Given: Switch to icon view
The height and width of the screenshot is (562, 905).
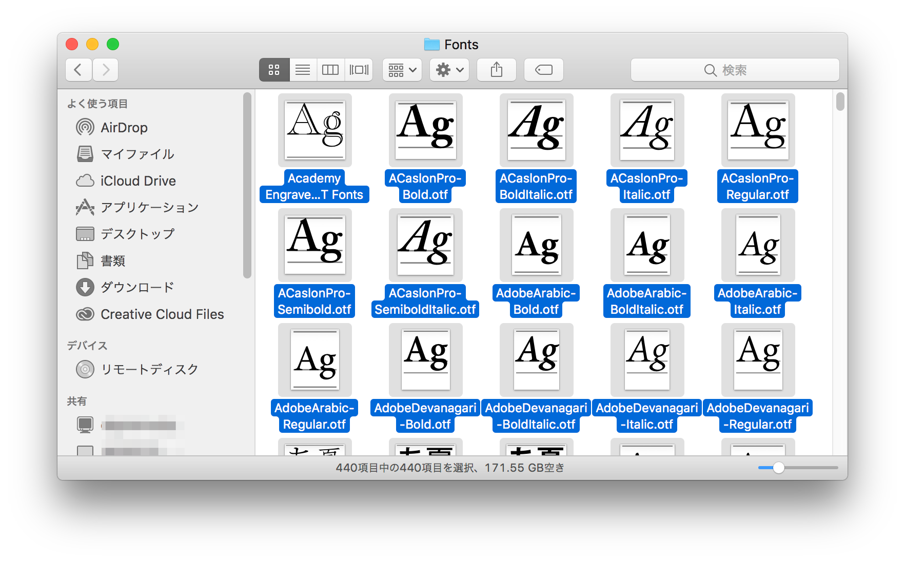Looking at the screenshot, I should click(274, 70).
